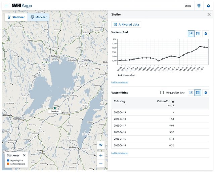Open the hamburger main menu
The width and height of the screenshot is (215, 173).
pyautogui.click(x=6, y=6)
